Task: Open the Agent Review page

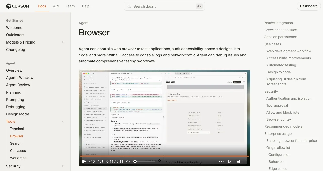Action: [x=18, y=85]
